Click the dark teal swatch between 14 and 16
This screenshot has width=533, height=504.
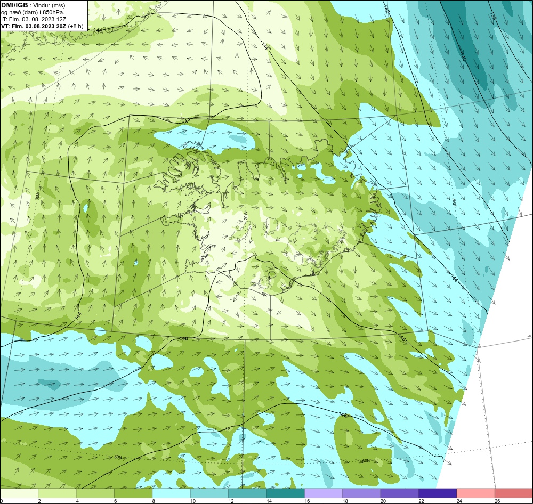click(x=286, y=493)
